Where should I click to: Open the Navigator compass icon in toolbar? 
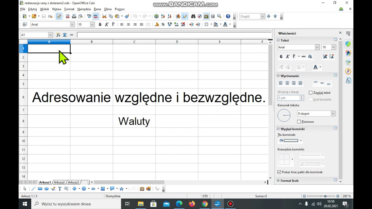[x=200, y=16]
